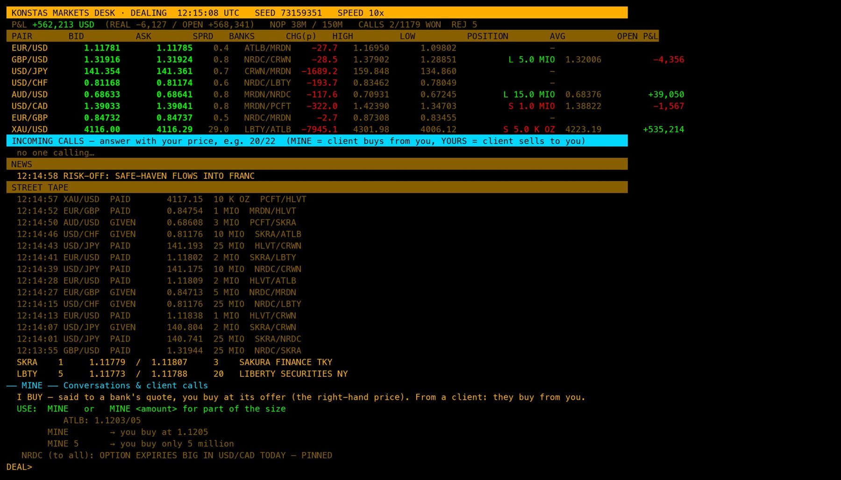The image size is (841, 480).
Task: Click the MINE Conversations & client calls heading
Action: (107, 385)
